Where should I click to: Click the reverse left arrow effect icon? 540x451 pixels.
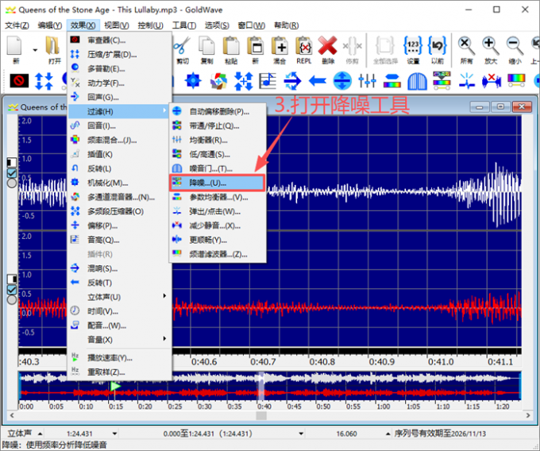click(318, 81)
